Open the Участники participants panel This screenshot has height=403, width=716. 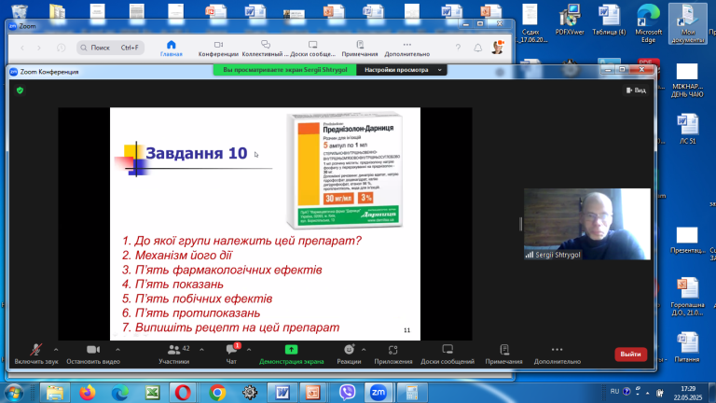pyautogui.click(x=174, y=354)
